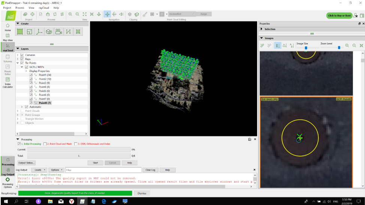Open the Options dropdown in Log Output
The height and width of the screenshot is (205, 365).
pyautogui.click(x=57, y=170)
